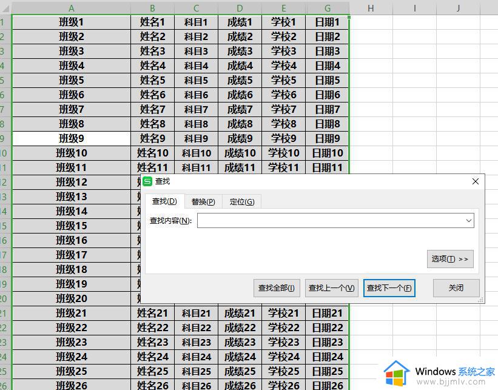Select cell containing 科目8
Image resolution: width=498 pixels, height=390 pixels.
click(x=196, y=124)
